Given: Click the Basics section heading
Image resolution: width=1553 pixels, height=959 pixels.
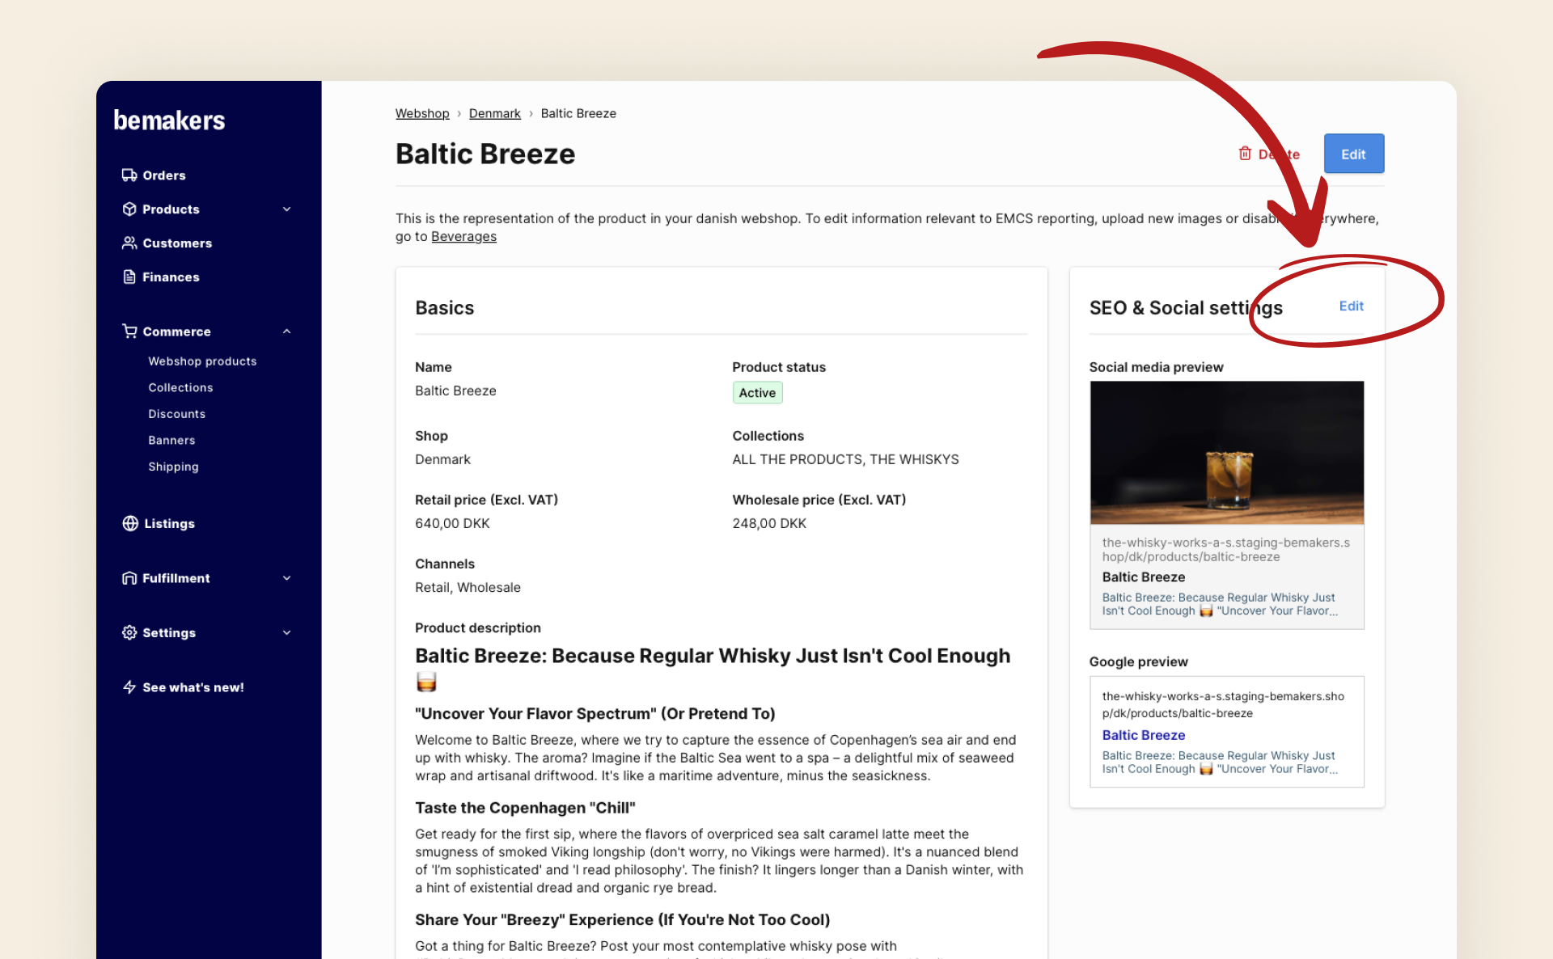Looking at the screenshot, I should pos(444,307).
